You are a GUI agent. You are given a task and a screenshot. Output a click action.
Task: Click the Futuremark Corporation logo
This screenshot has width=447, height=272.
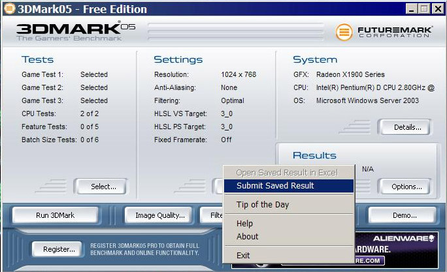(x=384, y=31)
